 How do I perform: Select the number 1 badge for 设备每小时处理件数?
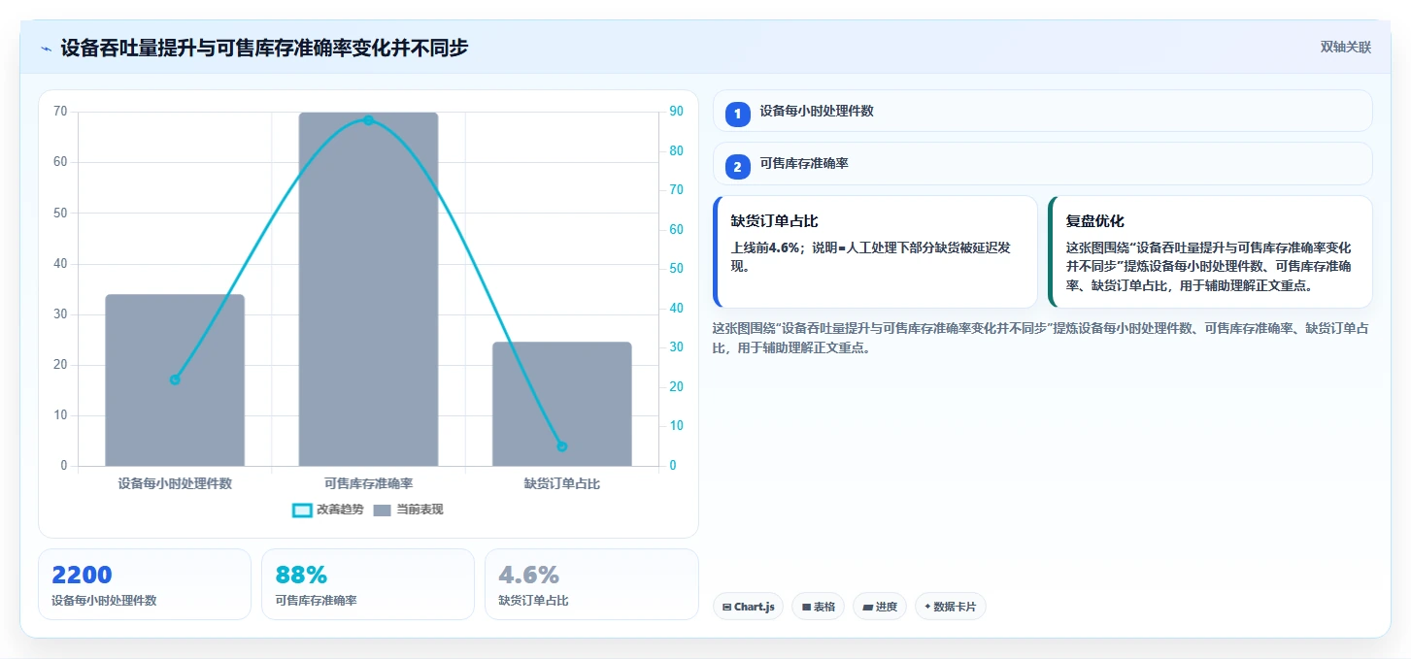pyautogui.click(x=737, y=114)
